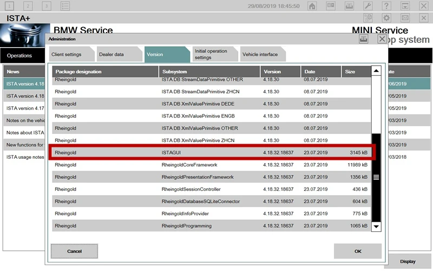Select ISTA DB XmlValuePrimitive ZHCN row
The width and height of the screenshot is (433, 271).
pyautogui.click(x=211, y=140)
